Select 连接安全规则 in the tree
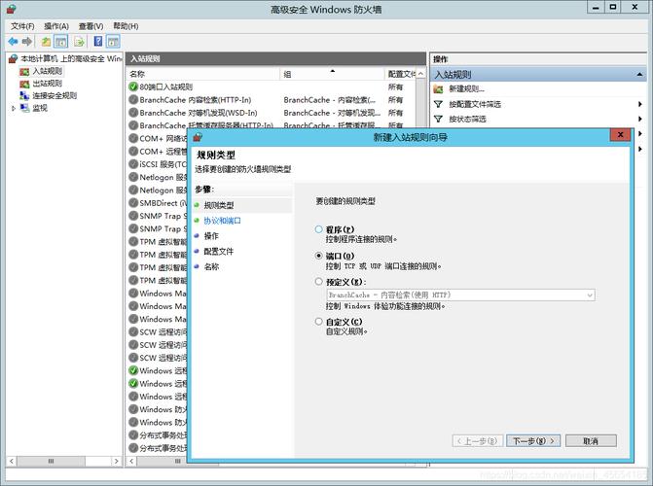 (54, 95)
